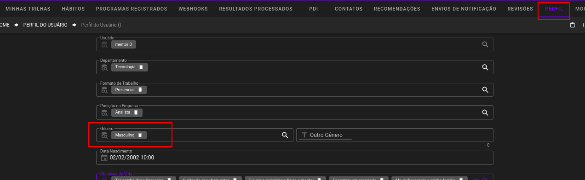585x180 pixels.
Task: Click the magnifier in Formato de Trabalho field
Action: pos(485,90)
